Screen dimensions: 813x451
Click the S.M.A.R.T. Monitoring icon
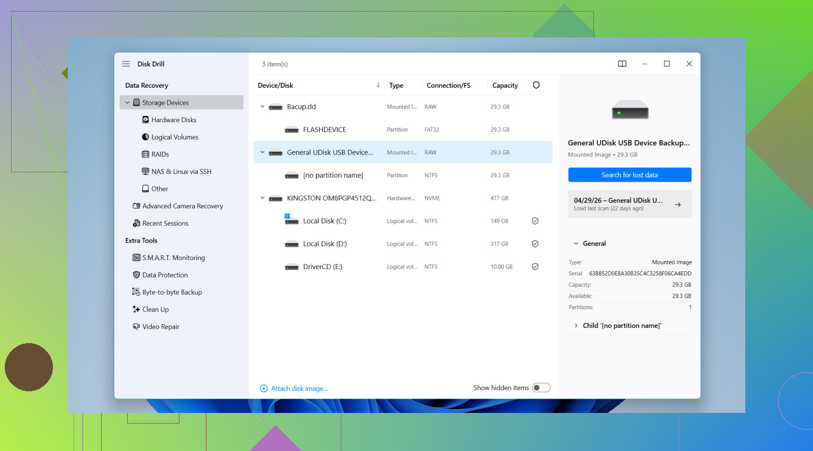tap(137, 257)
